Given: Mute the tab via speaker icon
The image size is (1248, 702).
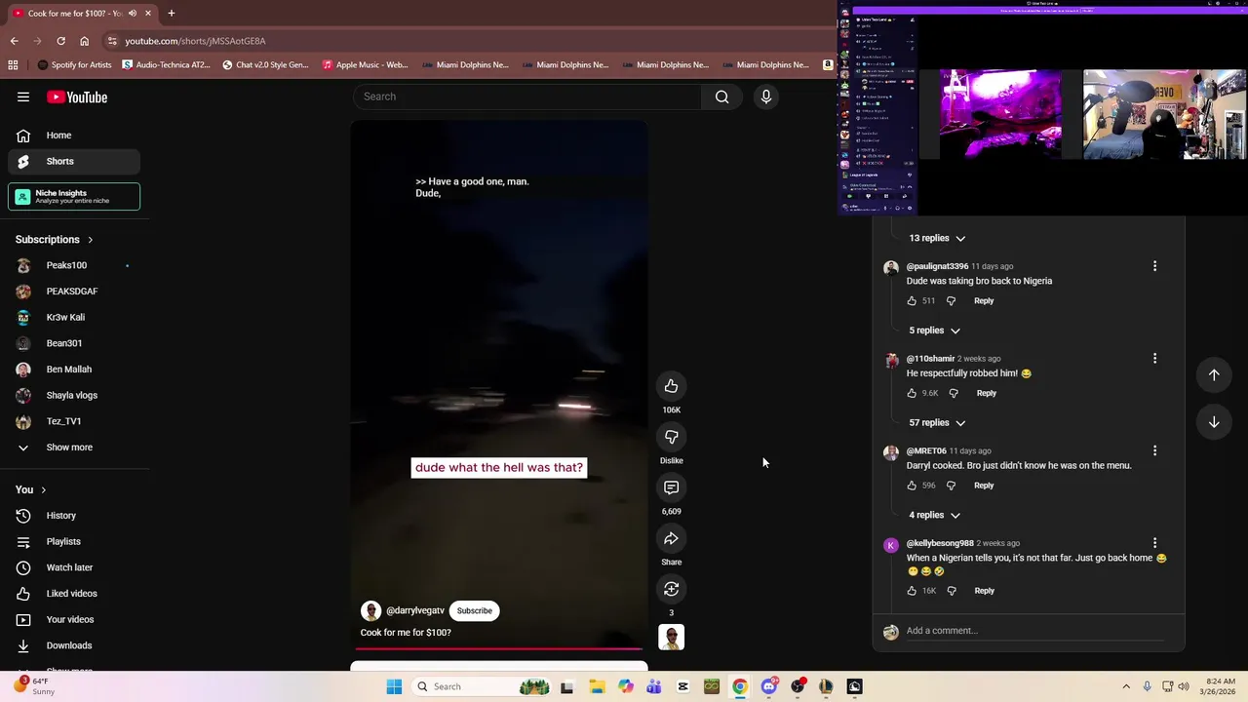Looking at the screenshot, I should 132,13.
